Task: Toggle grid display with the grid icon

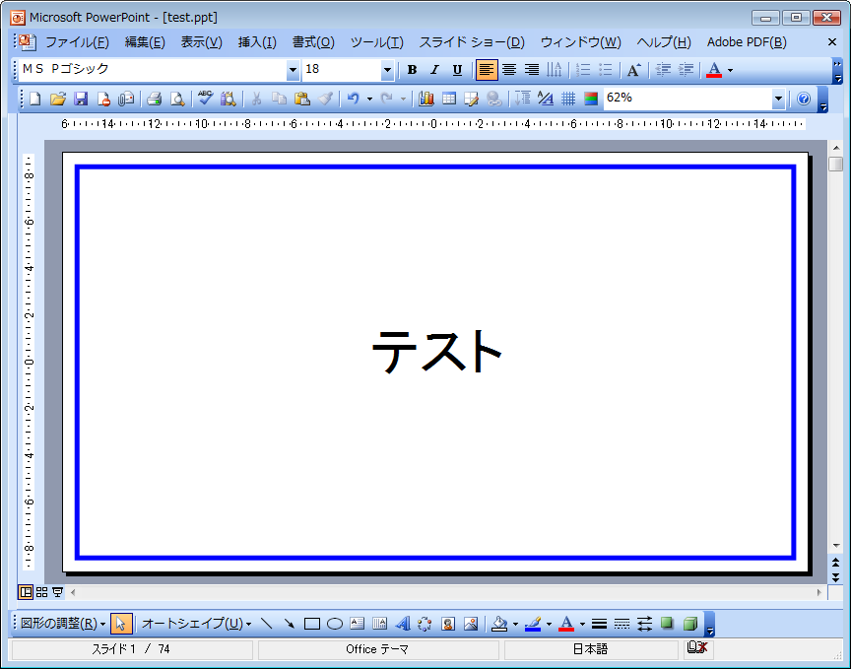Action: [x=568, y=99]
